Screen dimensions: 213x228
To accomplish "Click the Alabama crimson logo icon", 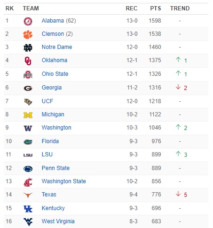I will [x=28, y=21].
